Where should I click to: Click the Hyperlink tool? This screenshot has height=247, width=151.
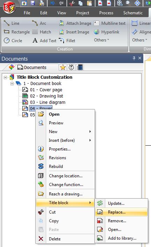click(x=106, y=32)
